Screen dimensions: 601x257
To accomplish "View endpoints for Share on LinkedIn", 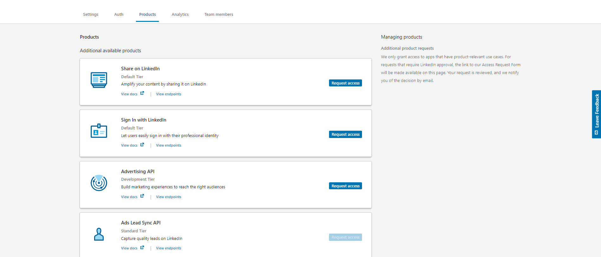I will [169, 94].
